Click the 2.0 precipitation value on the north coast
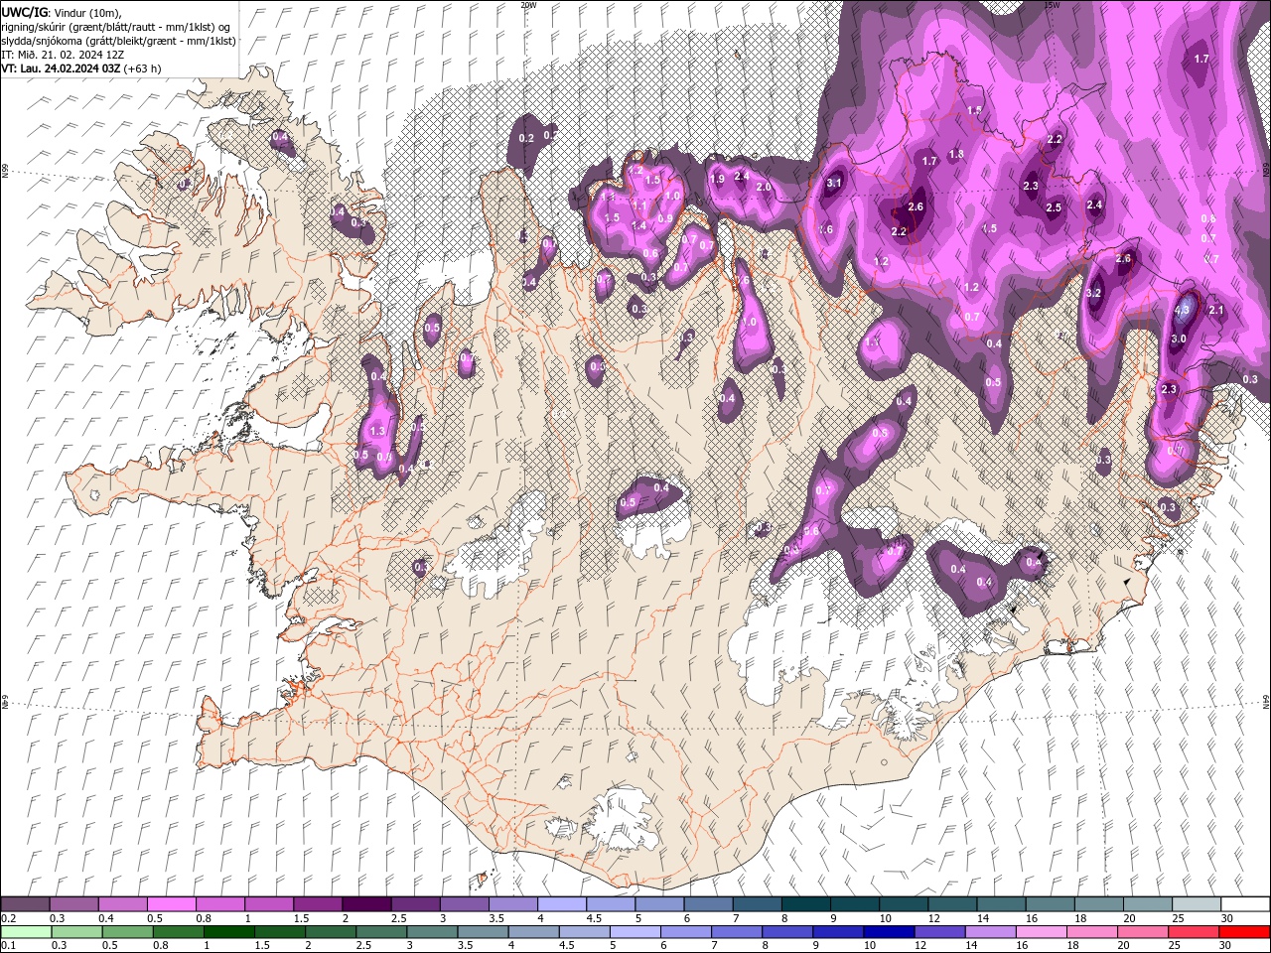 pos(764,187)
